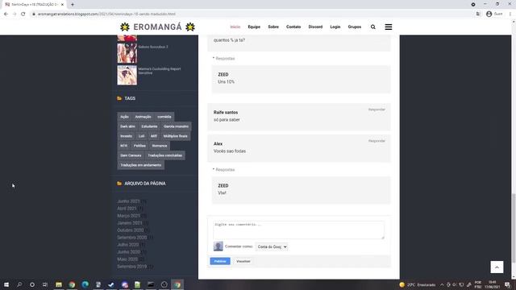
Task: Open a new browser tab with plus
Action: pos(73,5)
